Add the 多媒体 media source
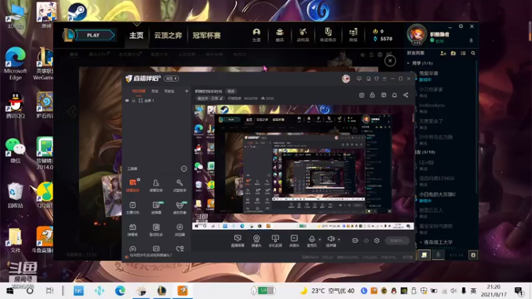 [x=294, y=241]
